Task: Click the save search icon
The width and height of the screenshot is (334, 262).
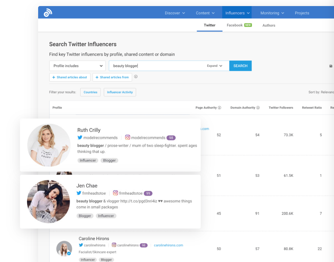Action: (x=330, y=66)
